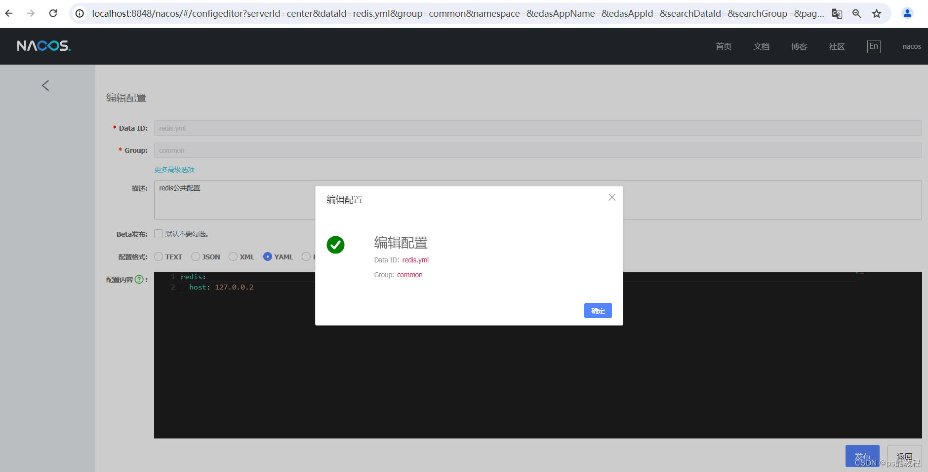Click code line host: 127.0.0.2
928x472 pixels.
[221, 287]
